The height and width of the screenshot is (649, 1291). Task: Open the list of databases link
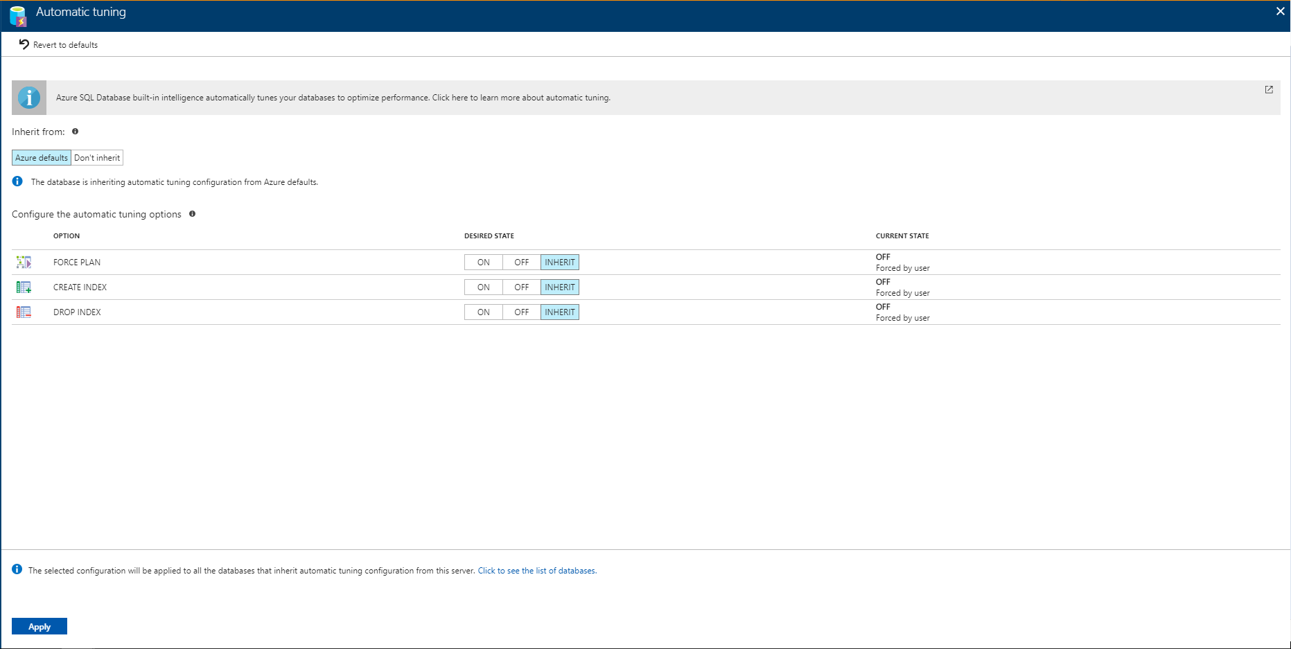click(x=536, y=570)
